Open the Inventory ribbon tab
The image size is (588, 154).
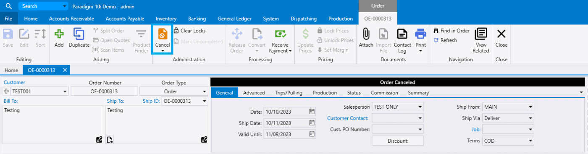pyautogui.click(x=166, y=18)
